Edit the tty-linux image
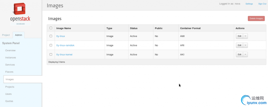This screenshot has width=268, height=107. (x=239, y=36)
